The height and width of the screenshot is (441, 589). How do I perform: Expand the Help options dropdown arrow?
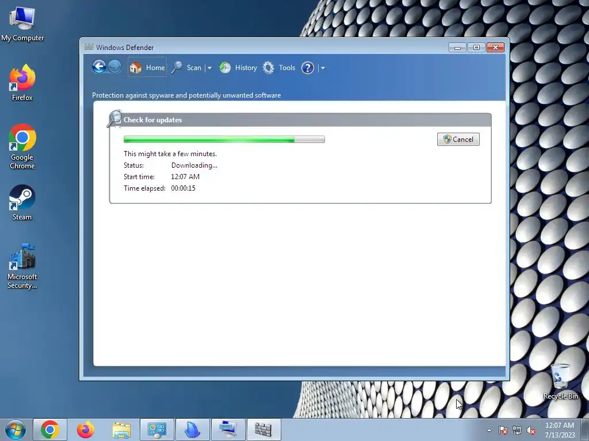coord(323,68)
